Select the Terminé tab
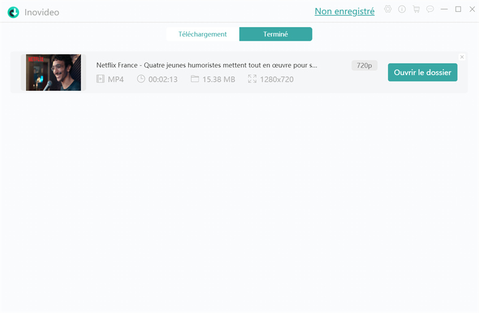479x313 pixels. pyautogui.click(x=275, y=34)
